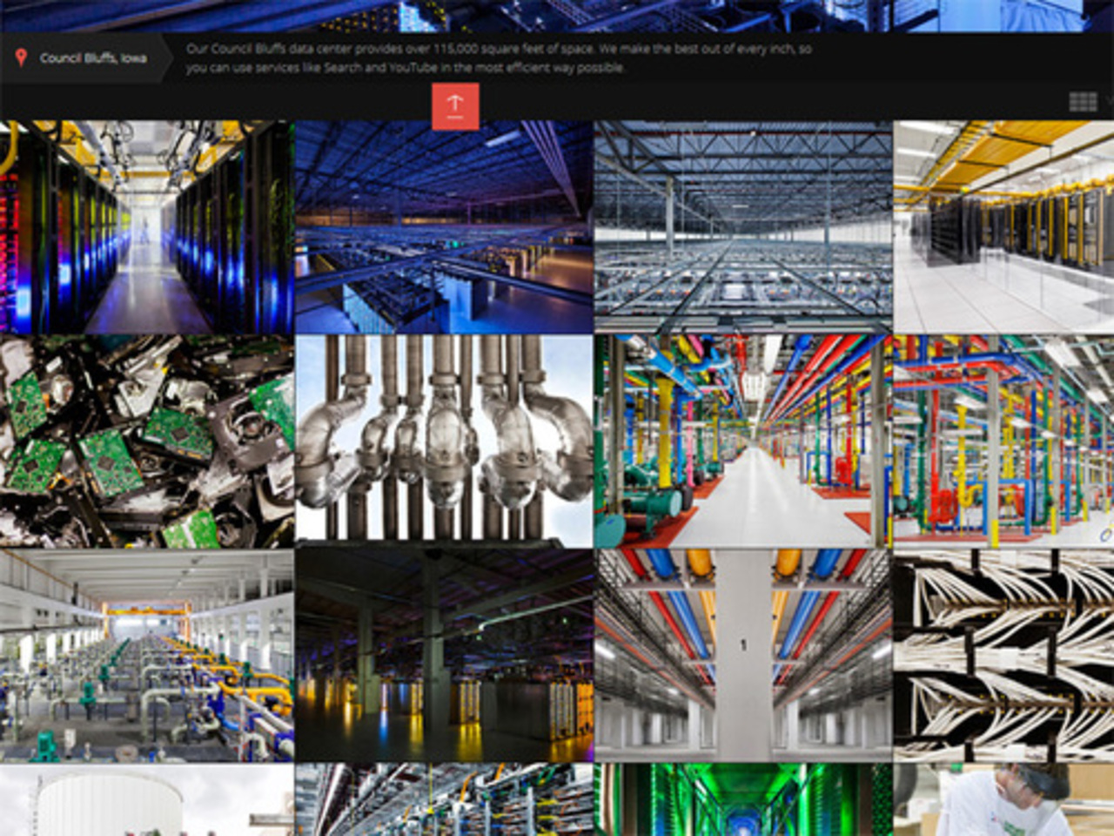Open pile of green circuit boards photo

[x=146, y=442]
